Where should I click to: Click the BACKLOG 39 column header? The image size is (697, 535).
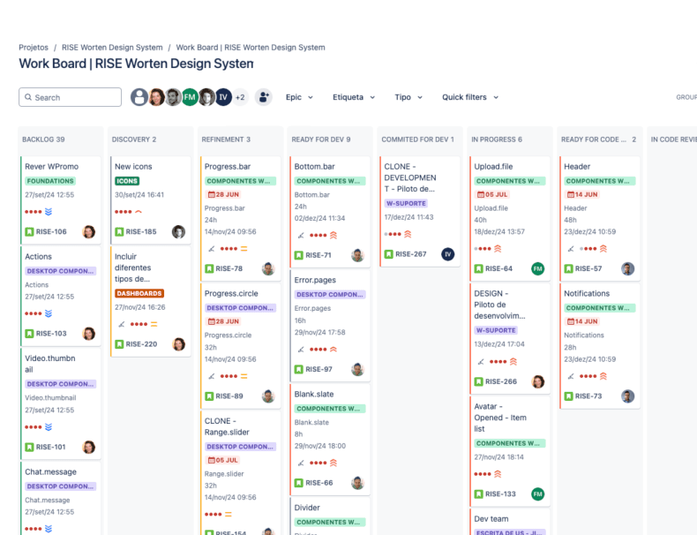(x=43, y=139)
